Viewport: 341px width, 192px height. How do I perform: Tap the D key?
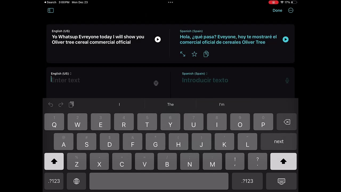[109, 142]
